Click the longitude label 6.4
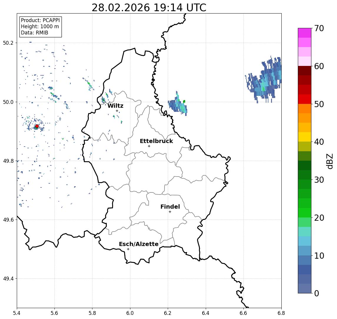 pos(206,313)
